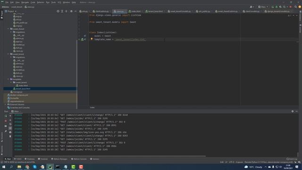302x170 pixels.
Task: Open the Project view dropdown
Action: (x=10, y=11)
